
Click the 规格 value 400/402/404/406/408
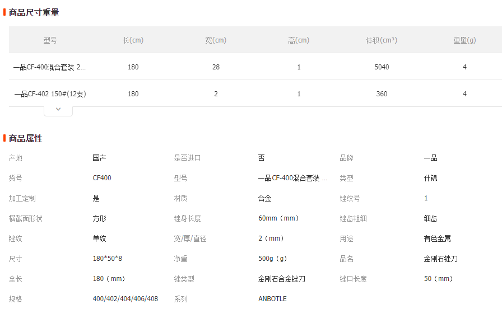(x=125, y=299)
